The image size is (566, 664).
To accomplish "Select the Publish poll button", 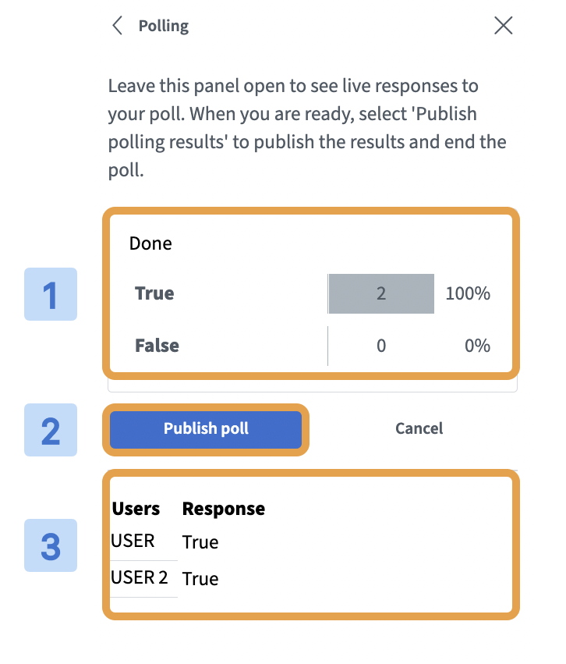I will click(205, 428).
